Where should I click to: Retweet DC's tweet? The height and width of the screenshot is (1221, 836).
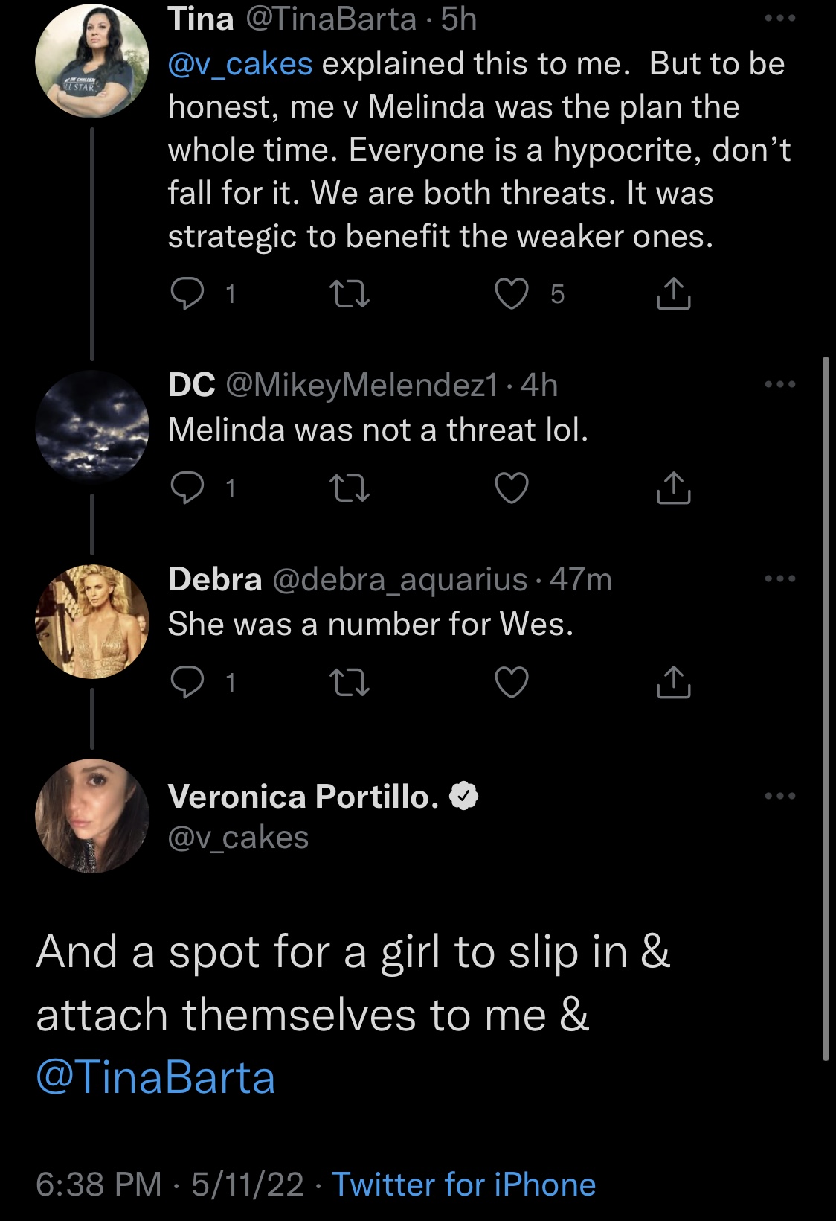(x=349, y=488)
